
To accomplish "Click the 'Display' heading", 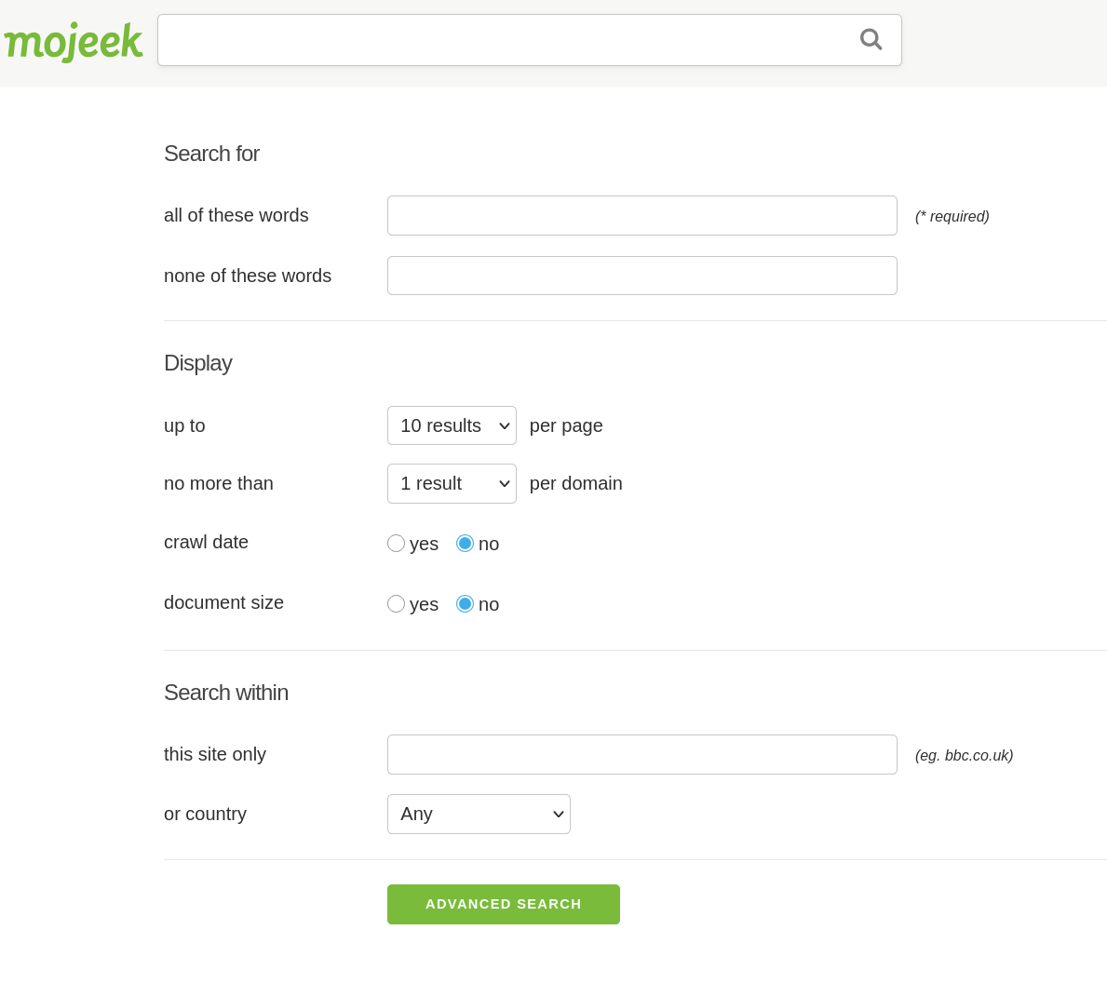I will point(197,363).
